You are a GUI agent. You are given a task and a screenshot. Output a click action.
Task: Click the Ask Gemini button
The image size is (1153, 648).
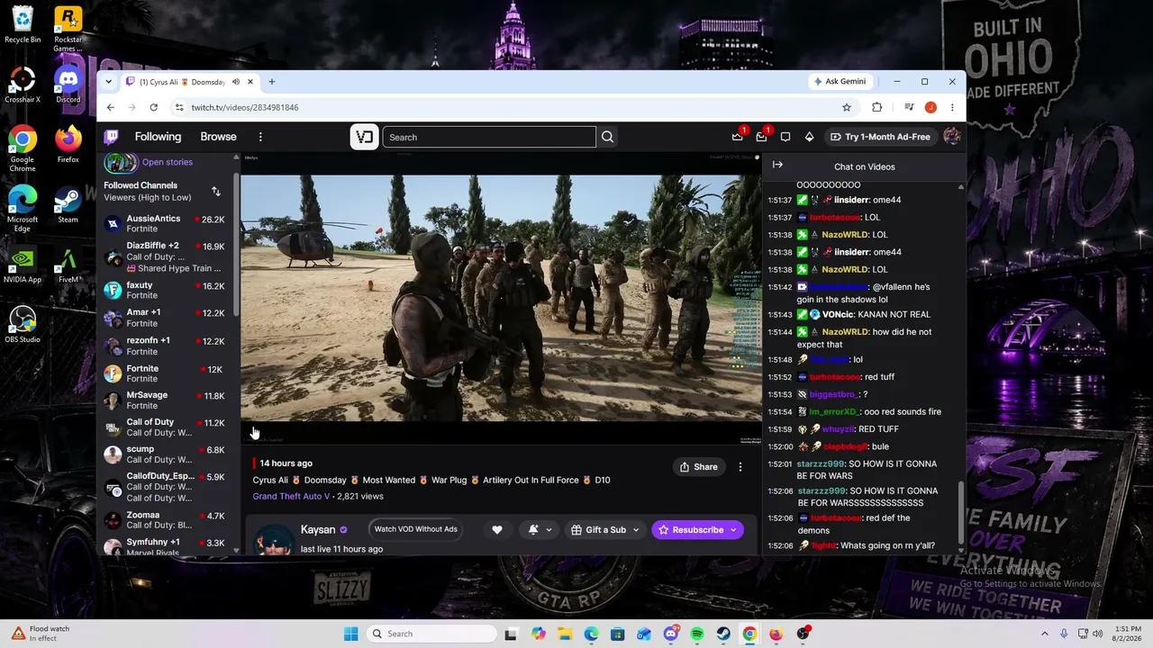pos(840,81)
